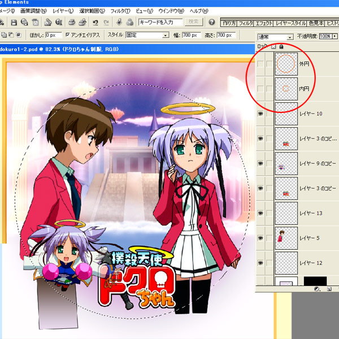Open the Print Preview icon

tap(82, 22)
